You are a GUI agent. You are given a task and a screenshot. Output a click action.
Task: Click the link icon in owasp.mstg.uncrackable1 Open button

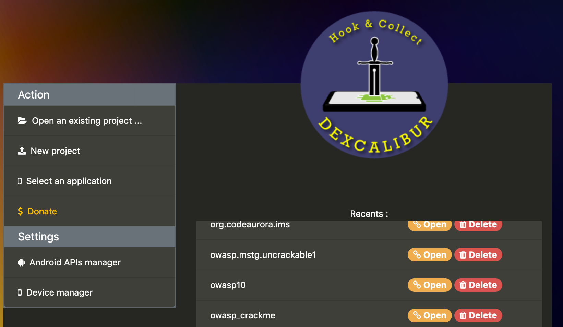coord(417,254)
